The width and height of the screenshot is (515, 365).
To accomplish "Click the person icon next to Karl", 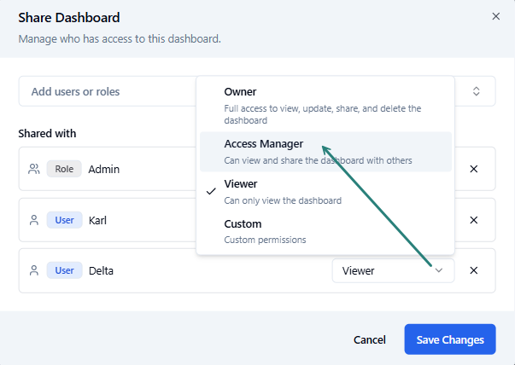I will 34,220.
